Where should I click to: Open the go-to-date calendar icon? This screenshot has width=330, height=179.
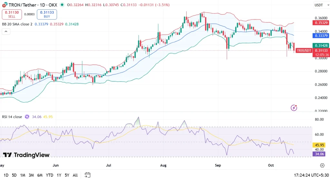(x=87, y=175)
